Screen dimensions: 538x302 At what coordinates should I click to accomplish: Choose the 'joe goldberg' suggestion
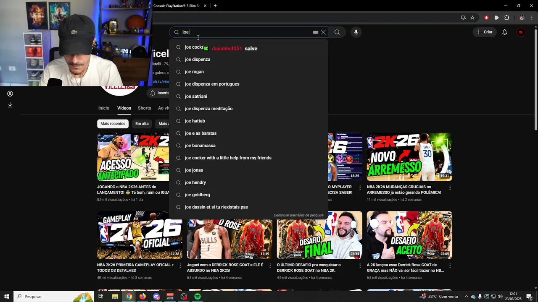248,195
